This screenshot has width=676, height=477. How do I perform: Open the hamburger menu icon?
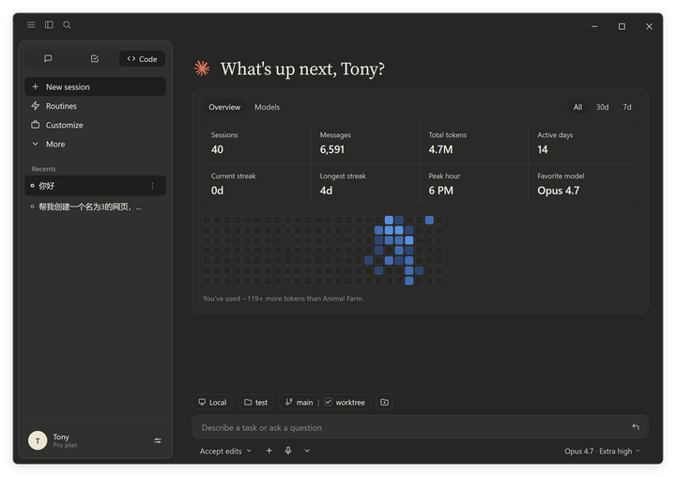pos(31,24)
